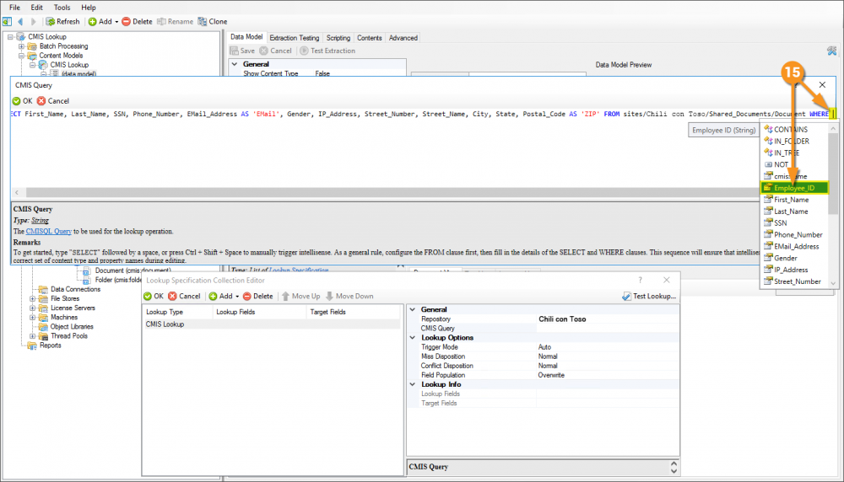This screenshot has width=844, height=482.
Task: Collapse the General section in lookup properties
Action: click(x=413, y=309)
